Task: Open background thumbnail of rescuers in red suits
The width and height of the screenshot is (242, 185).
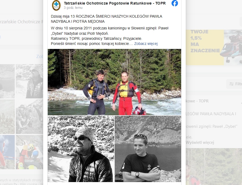Action: coord(29,152)
